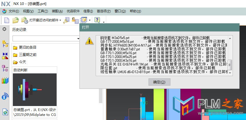Open the resource bar settings gear
This screenshot has width=246, height=120.
(4, 29)
